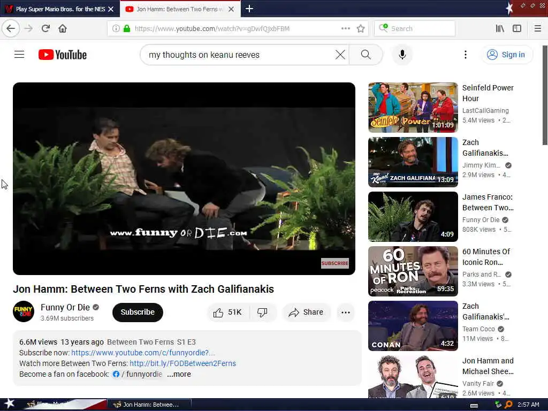Viewport: 548px width, 411px height.
Task: Click the Between Two Ferns S1 E3 label
Action: coord(151,342)
